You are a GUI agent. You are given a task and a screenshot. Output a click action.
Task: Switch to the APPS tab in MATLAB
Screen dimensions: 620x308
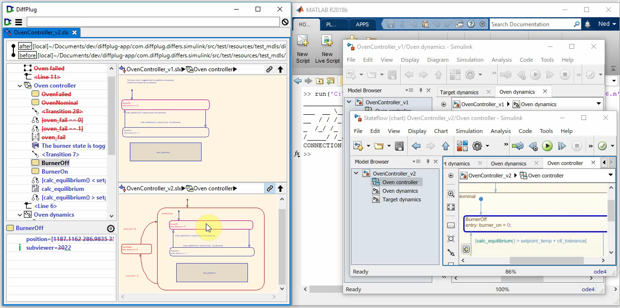(x=362, y=25)
